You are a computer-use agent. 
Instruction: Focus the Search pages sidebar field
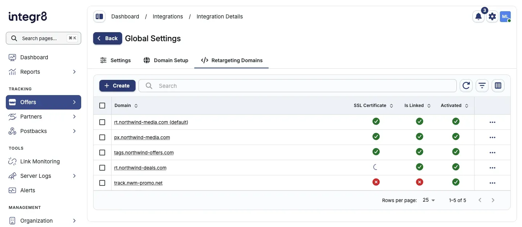point(43,38)
